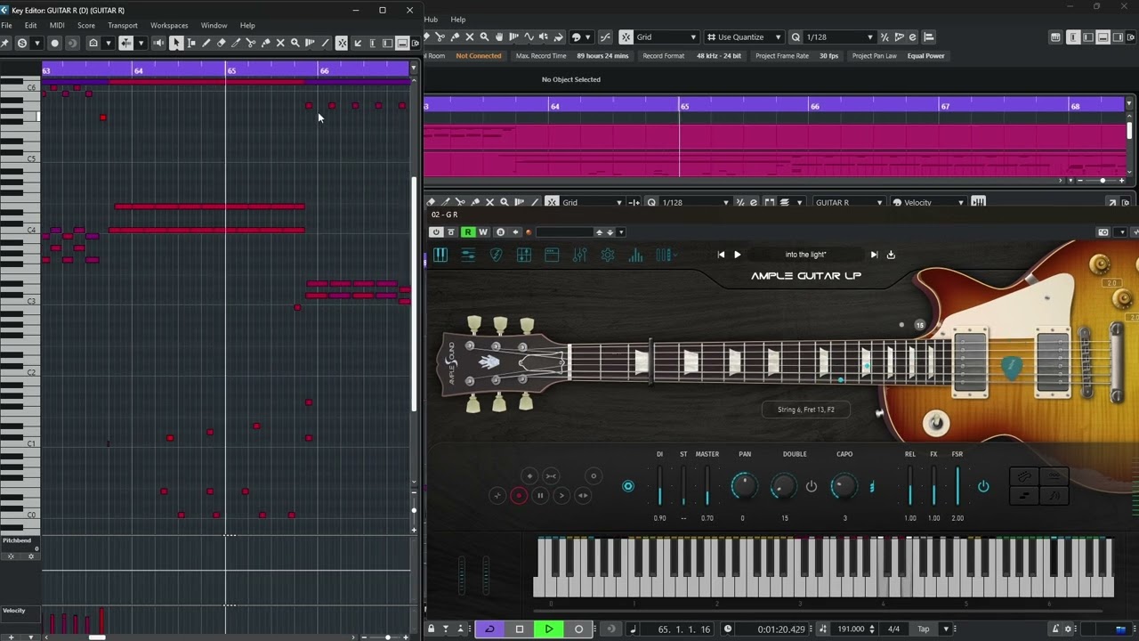1139x641 pixels.
Task: Open Auto-Scroll options dropdown in Key Editor
Action: click(141, 43)
